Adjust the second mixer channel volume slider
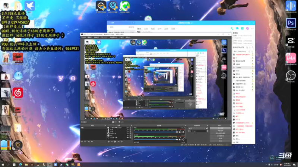 click(156, 140)
